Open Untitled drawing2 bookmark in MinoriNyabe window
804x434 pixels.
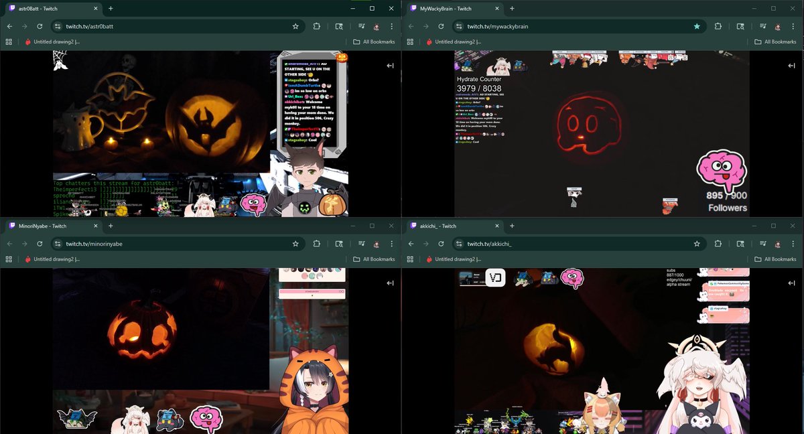(53, 259)
